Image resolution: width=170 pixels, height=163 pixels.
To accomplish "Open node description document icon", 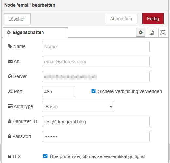I will 152,32.
